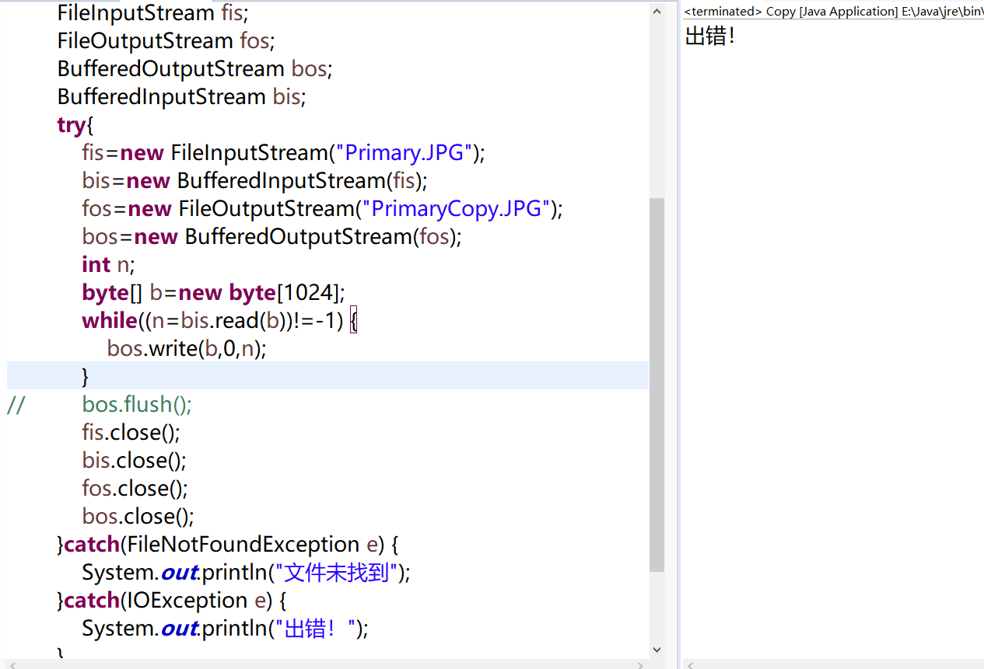Click the boxed opening brace after while
This screenshot has height=669, width=984.
[x=354, y=320]
